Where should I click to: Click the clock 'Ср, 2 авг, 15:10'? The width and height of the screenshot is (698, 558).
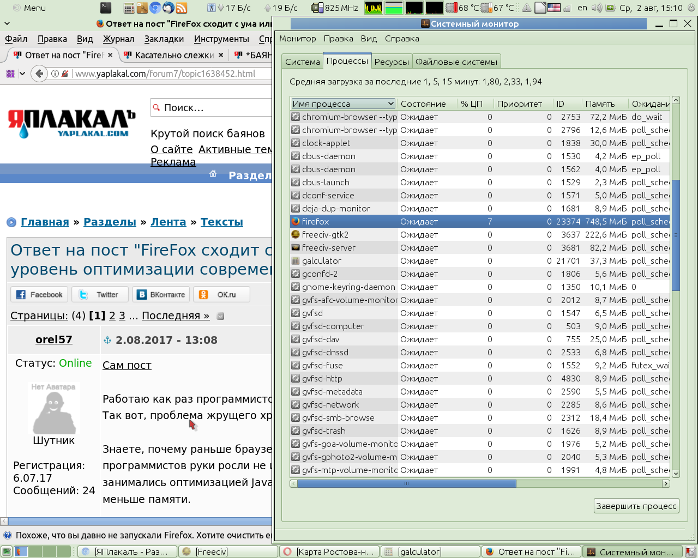pyautogui.click(x=651, y=8)
